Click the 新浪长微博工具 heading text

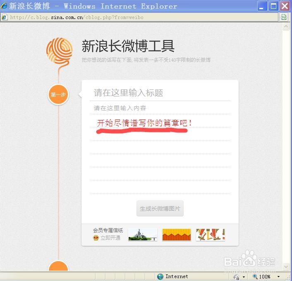[x=128, y=46]
